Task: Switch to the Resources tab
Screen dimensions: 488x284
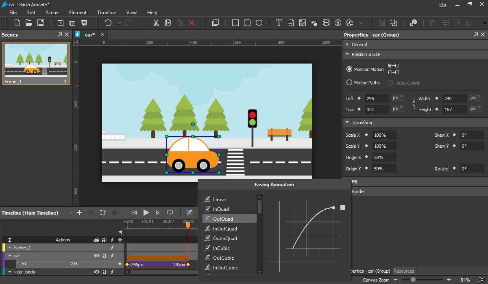Action: click(x=404, y=271)
